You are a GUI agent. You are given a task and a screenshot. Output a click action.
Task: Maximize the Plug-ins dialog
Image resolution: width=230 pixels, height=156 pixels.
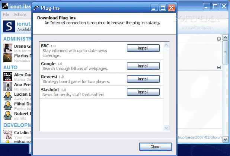coord(163,7)
